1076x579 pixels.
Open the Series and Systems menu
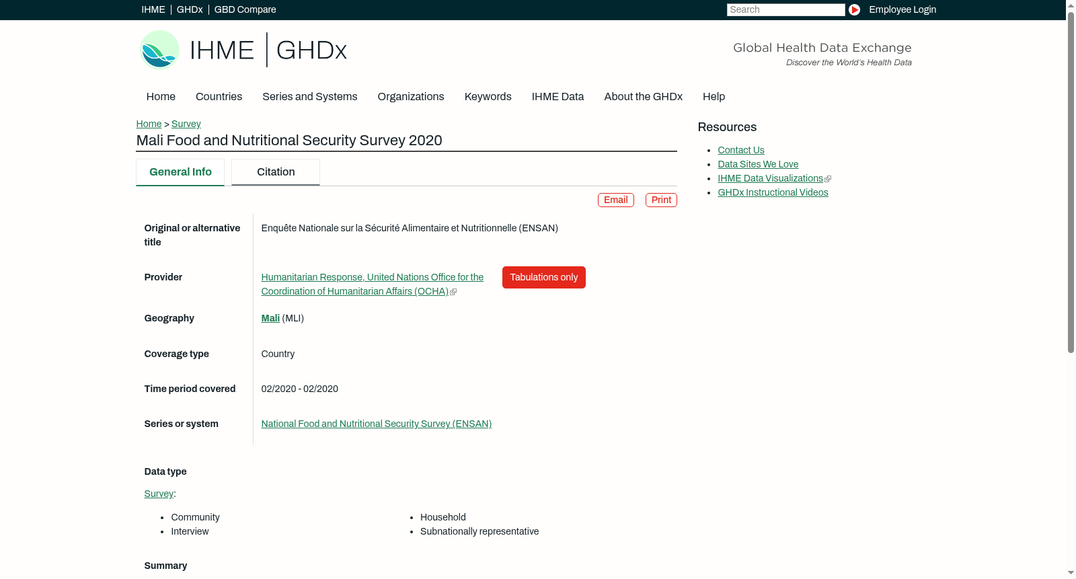310,97
